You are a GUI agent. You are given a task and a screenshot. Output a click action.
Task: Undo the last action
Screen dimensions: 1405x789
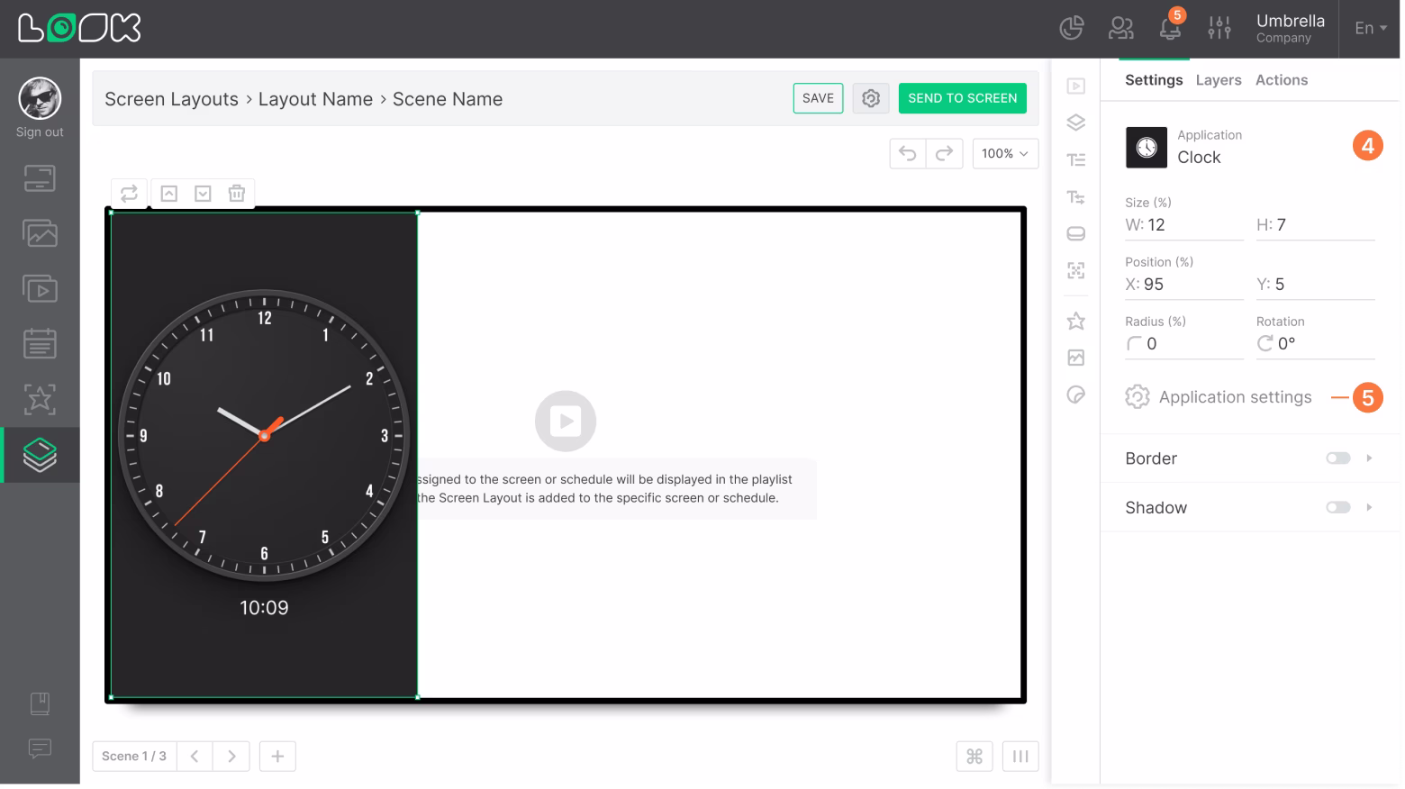point(908,154)
